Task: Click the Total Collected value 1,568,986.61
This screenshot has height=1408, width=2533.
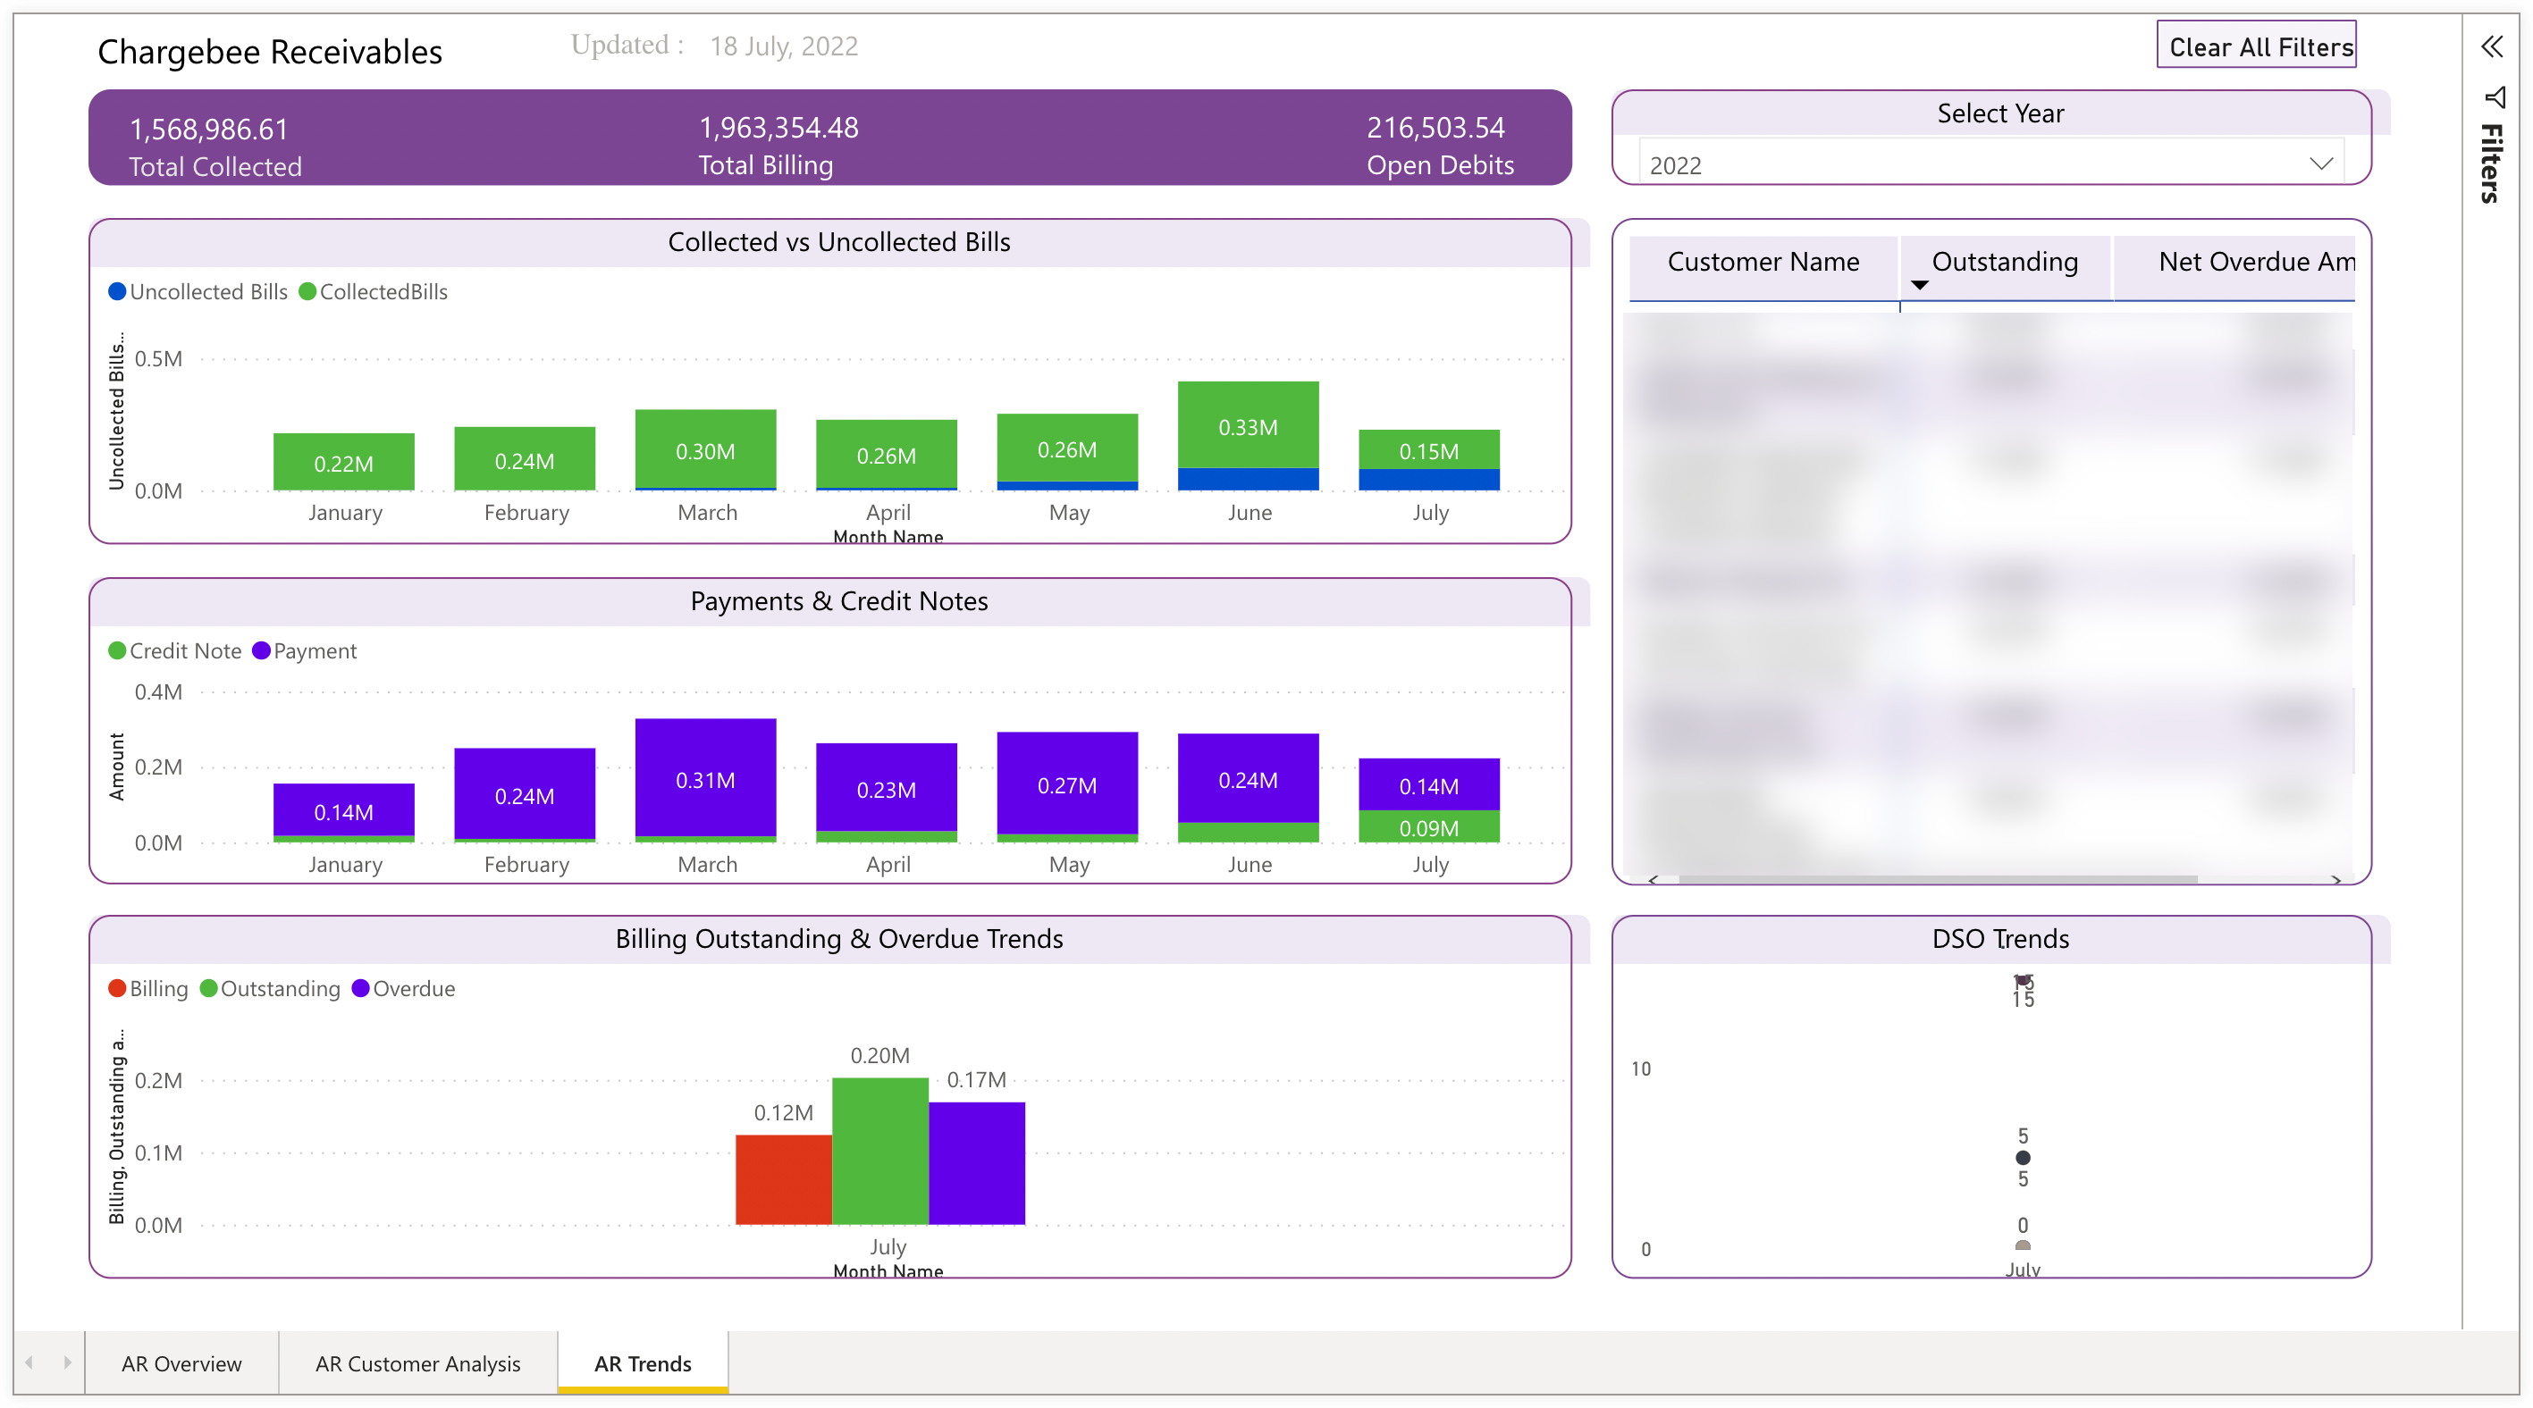Action: click(x=208, y=129)
